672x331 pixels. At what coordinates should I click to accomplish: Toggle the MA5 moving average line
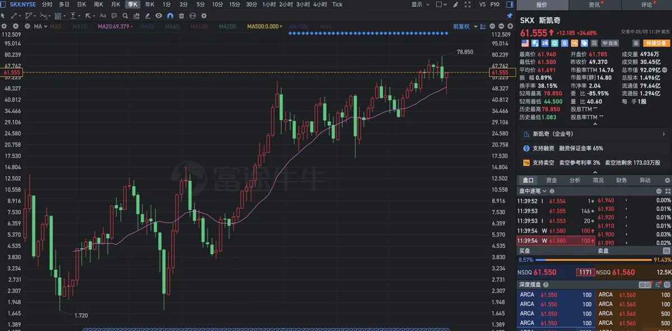pyautogui.click(x=56, y=26)
